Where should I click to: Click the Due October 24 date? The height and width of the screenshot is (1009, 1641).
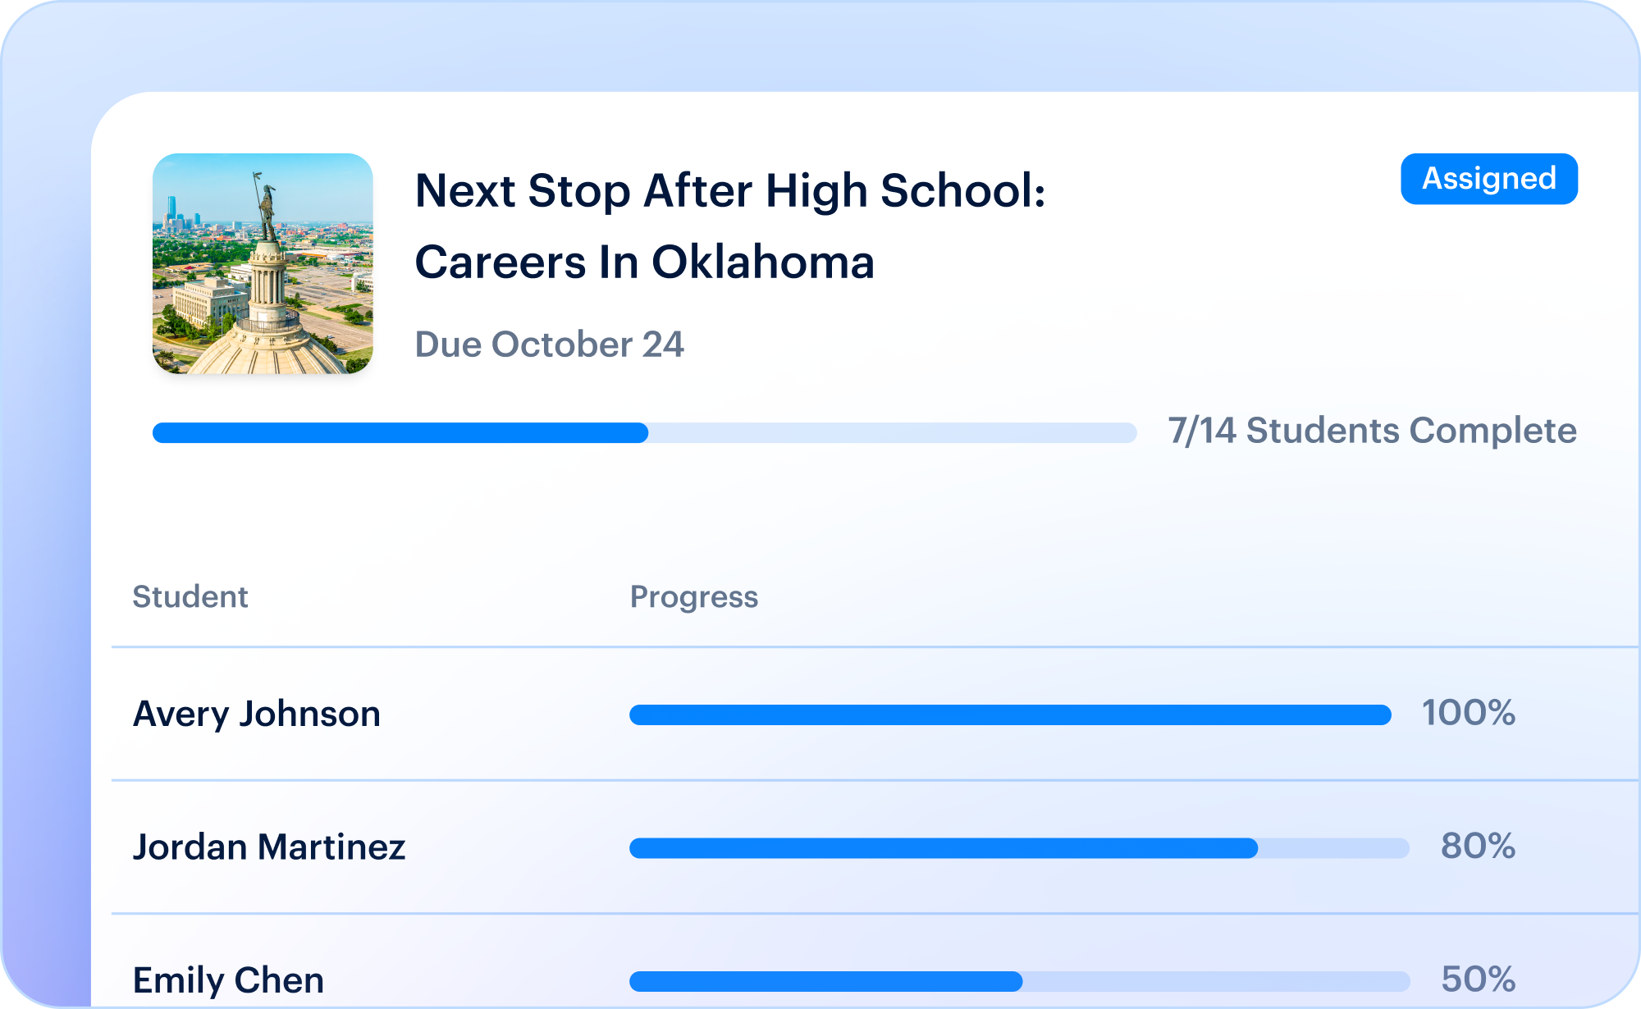click(x=549, y=345)
